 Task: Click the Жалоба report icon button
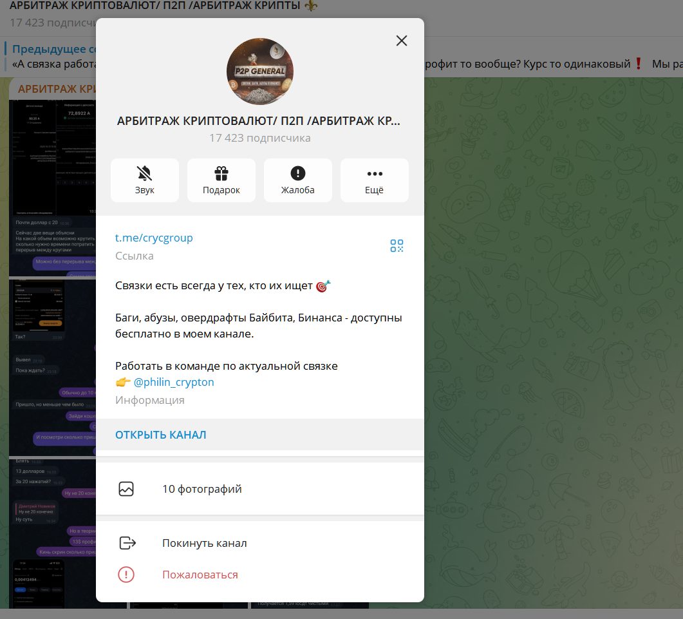coord(297,180)
